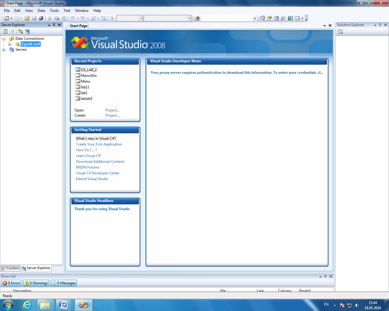Screen dimensions: 389x311
Task: Open Download Additional Content link
Action: pyautogui.click(x=100, y=162)
